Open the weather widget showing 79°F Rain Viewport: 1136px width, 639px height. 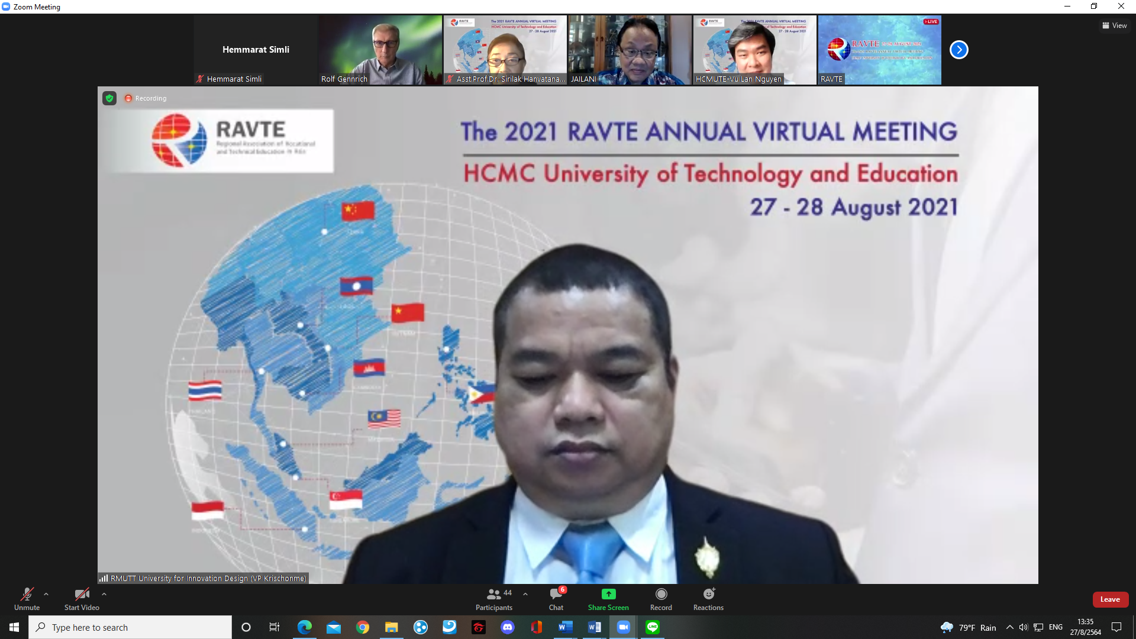(968, 627)
